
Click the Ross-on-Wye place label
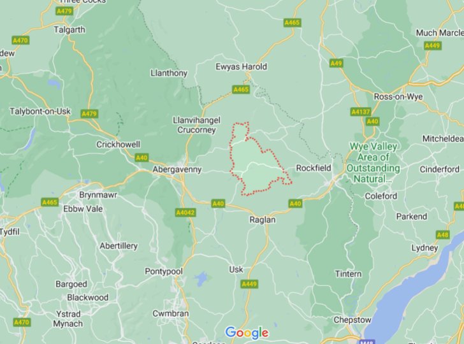[x=398, y=97]
